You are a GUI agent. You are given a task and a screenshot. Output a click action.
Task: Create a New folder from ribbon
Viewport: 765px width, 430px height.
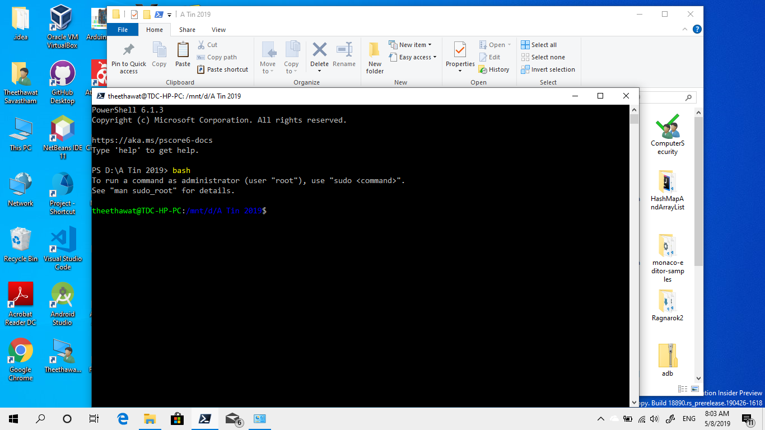click(375, 58)
